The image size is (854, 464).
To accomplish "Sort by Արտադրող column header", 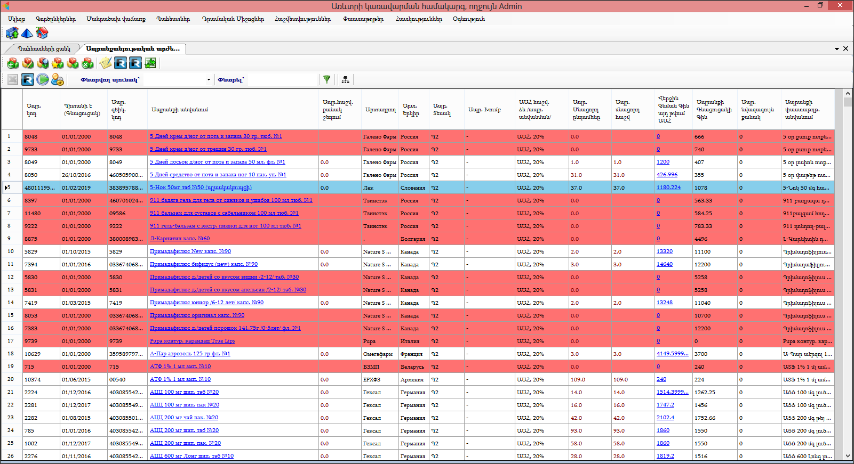I will 380,110.
